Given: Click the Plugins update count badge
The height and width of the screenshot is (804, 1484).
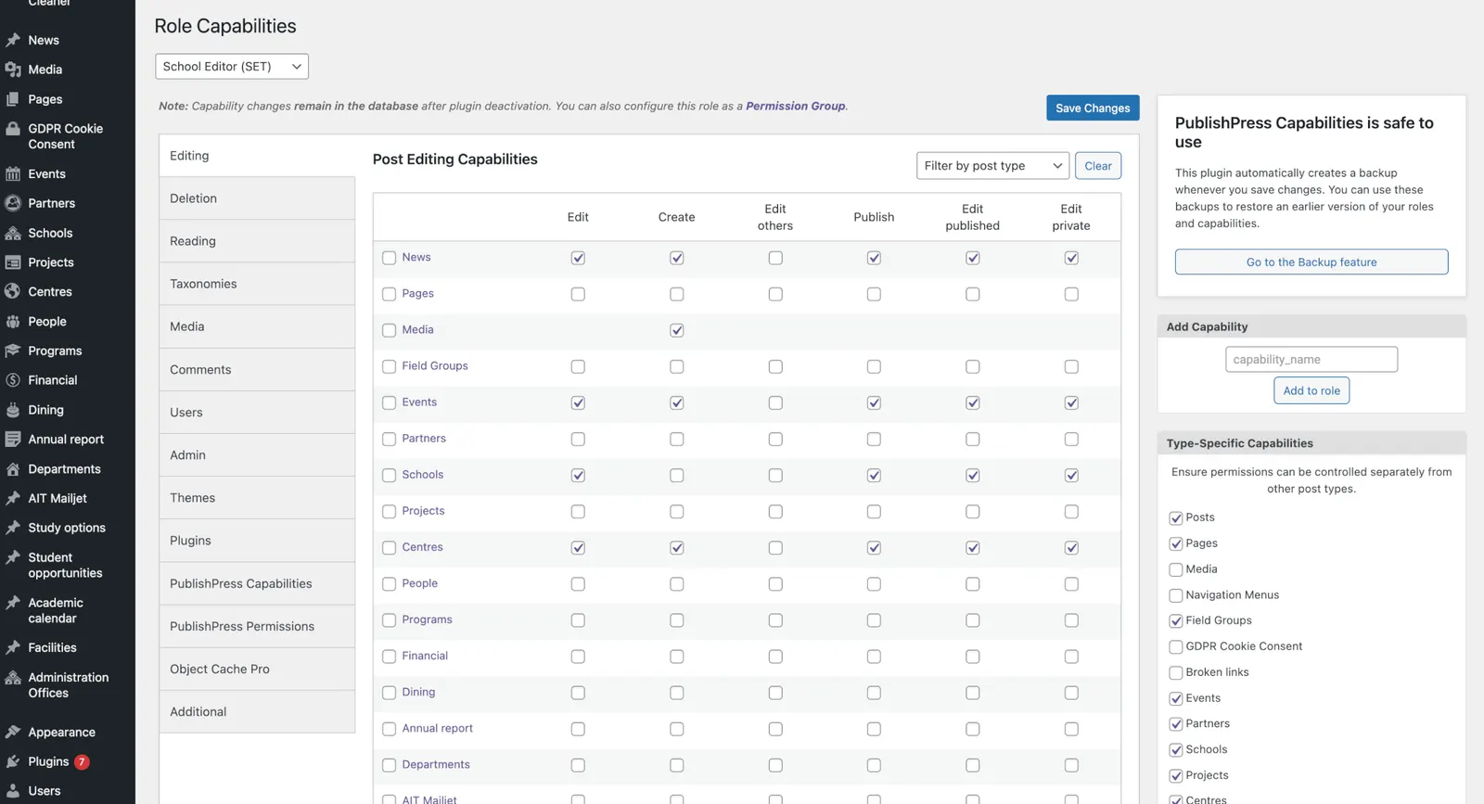Looking at the screenshot, I should [x=82, y=761].
